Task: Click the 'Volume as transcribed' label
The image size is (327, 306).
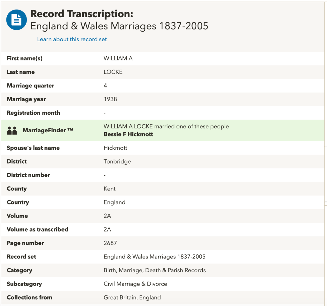Action: pyautogui.click(x=37, y=230)
